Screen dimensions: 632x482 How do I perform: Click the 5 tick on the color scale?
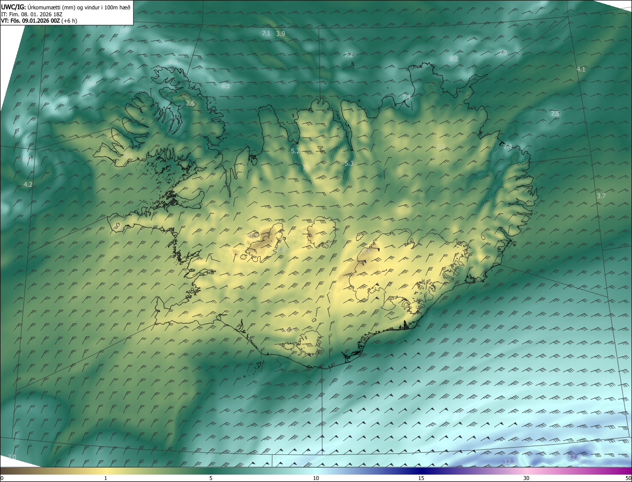tap(211, 479)
